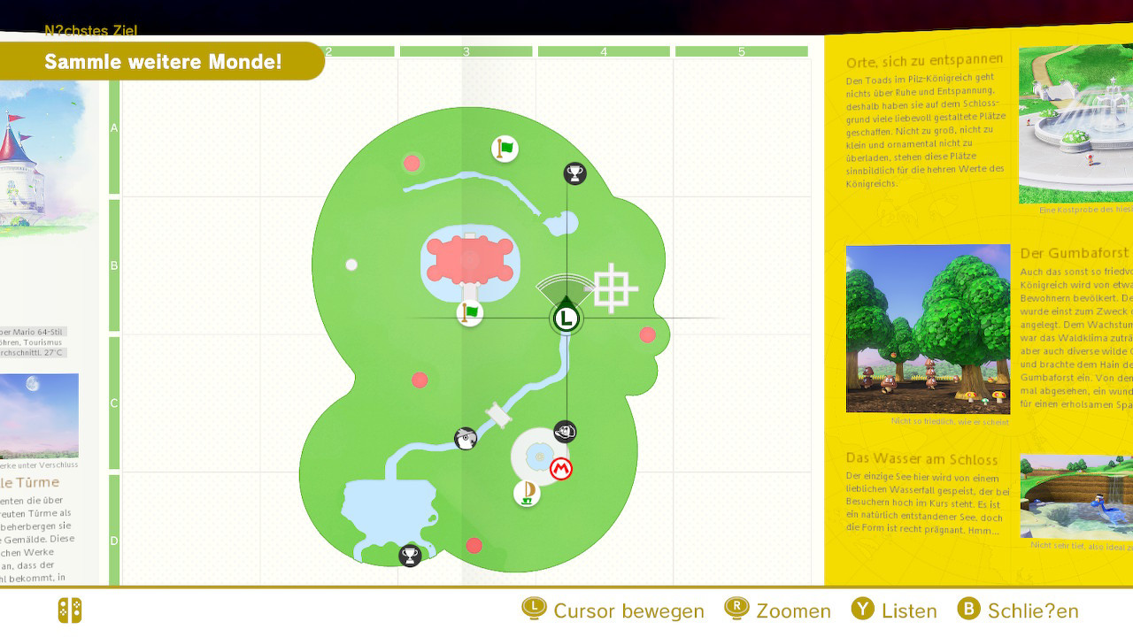Image resolution: width=1133 pixels, height=637 pixels.
Task: Click the Cursor bewegen label
Action: [x=628, y=611]
